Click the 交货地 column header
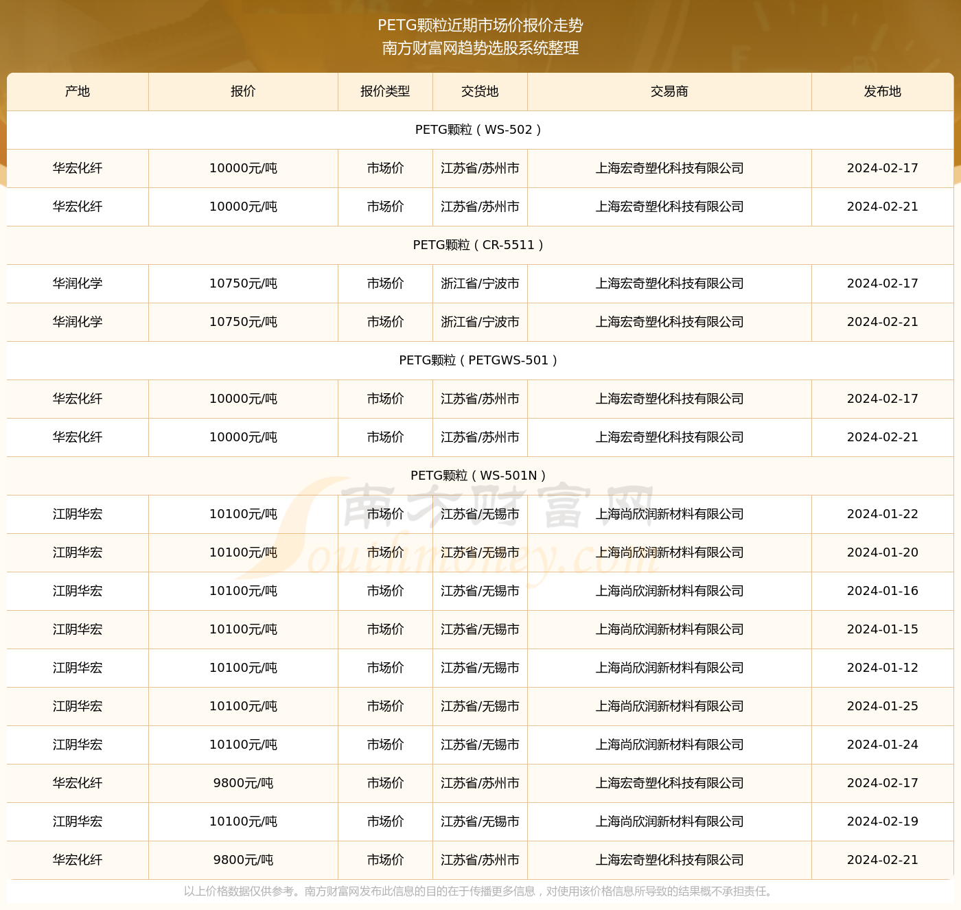961x910 pixels. (479, 91)
